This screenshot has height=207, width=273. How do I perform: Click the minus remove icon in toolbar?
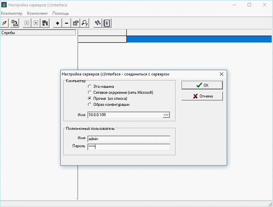point(66,23)
